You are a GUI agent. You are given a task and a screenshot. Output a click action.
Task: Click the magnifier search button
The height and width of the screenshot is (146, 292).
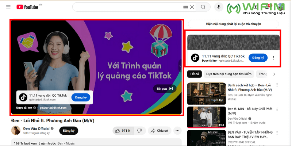203,7
